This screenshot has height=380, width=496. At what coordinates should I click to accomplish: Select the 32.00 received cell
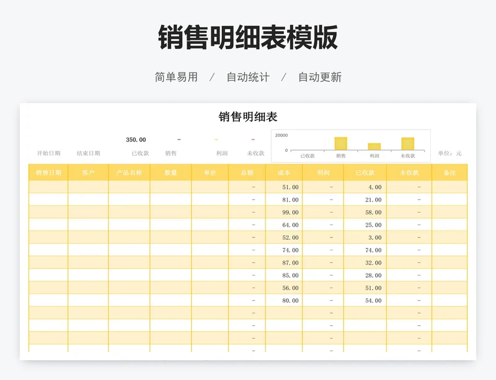coord(365,263)
